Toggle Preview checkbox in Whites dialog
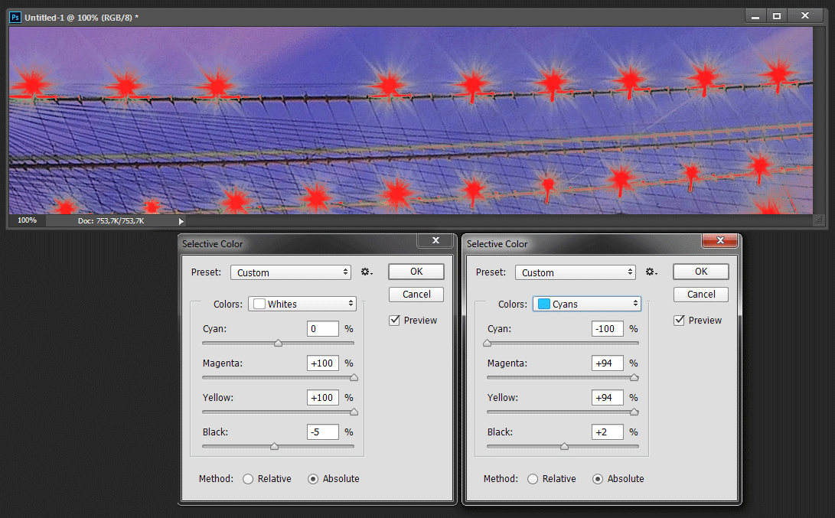Viewport: 835px width, 518px height. pos(395,320)
